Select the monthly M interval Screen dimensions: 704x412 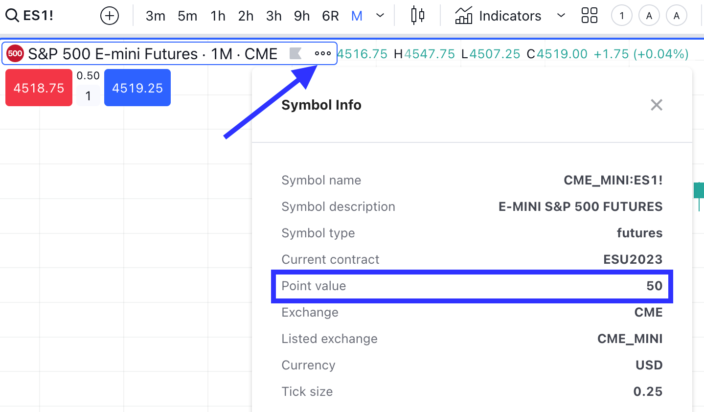point(357,16)
